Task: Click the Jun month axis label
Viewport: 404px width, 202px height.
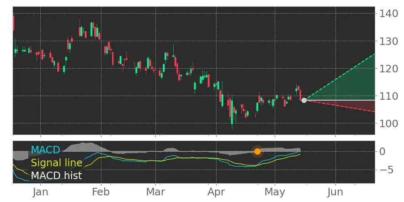Action: point(335,192)
